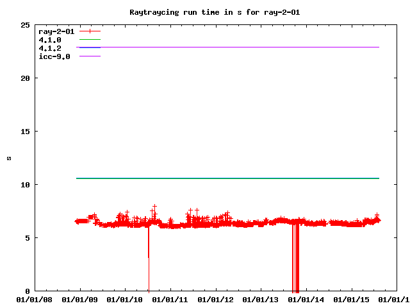410x308 pixels.
Task: Click the chart title 'Raytraycing run time'
Action: point(205,12)
